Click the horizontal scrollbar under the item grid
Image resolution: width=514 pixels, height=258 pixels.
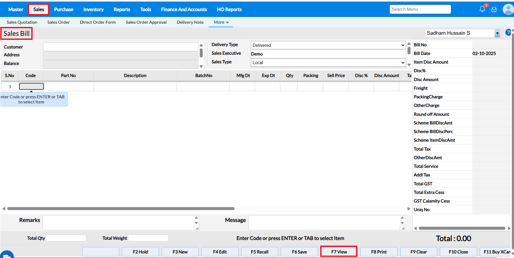coord(121,209)
